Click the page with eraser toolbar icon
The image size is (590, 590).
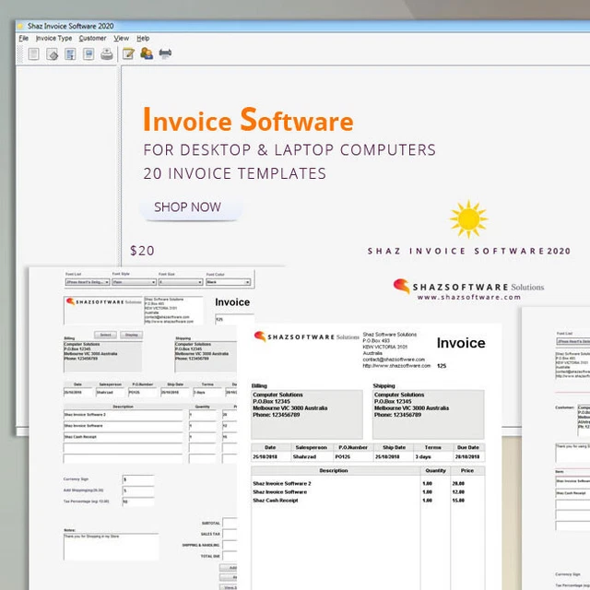[x=52, y=53]
